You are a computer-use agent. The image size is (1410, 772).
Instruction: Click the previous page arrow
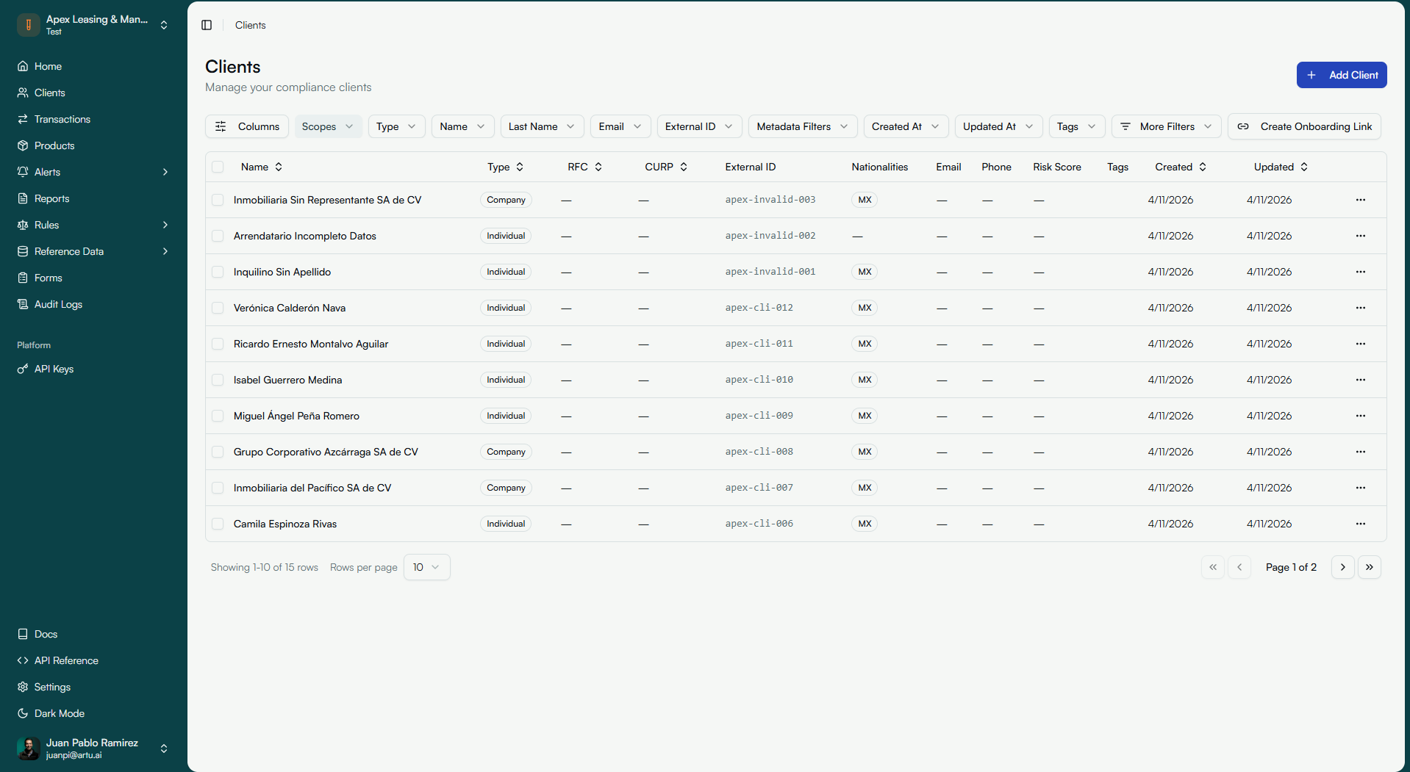pyautogui.click(x=1239, y=567)
